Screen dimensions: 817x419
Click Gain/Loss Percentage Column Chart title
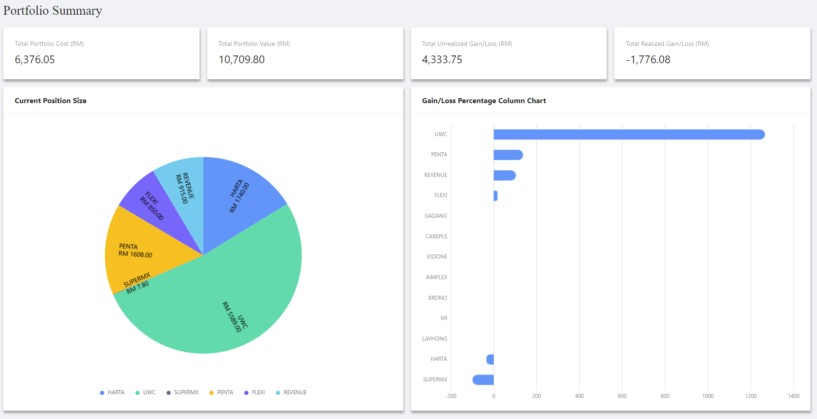[484, 101]
